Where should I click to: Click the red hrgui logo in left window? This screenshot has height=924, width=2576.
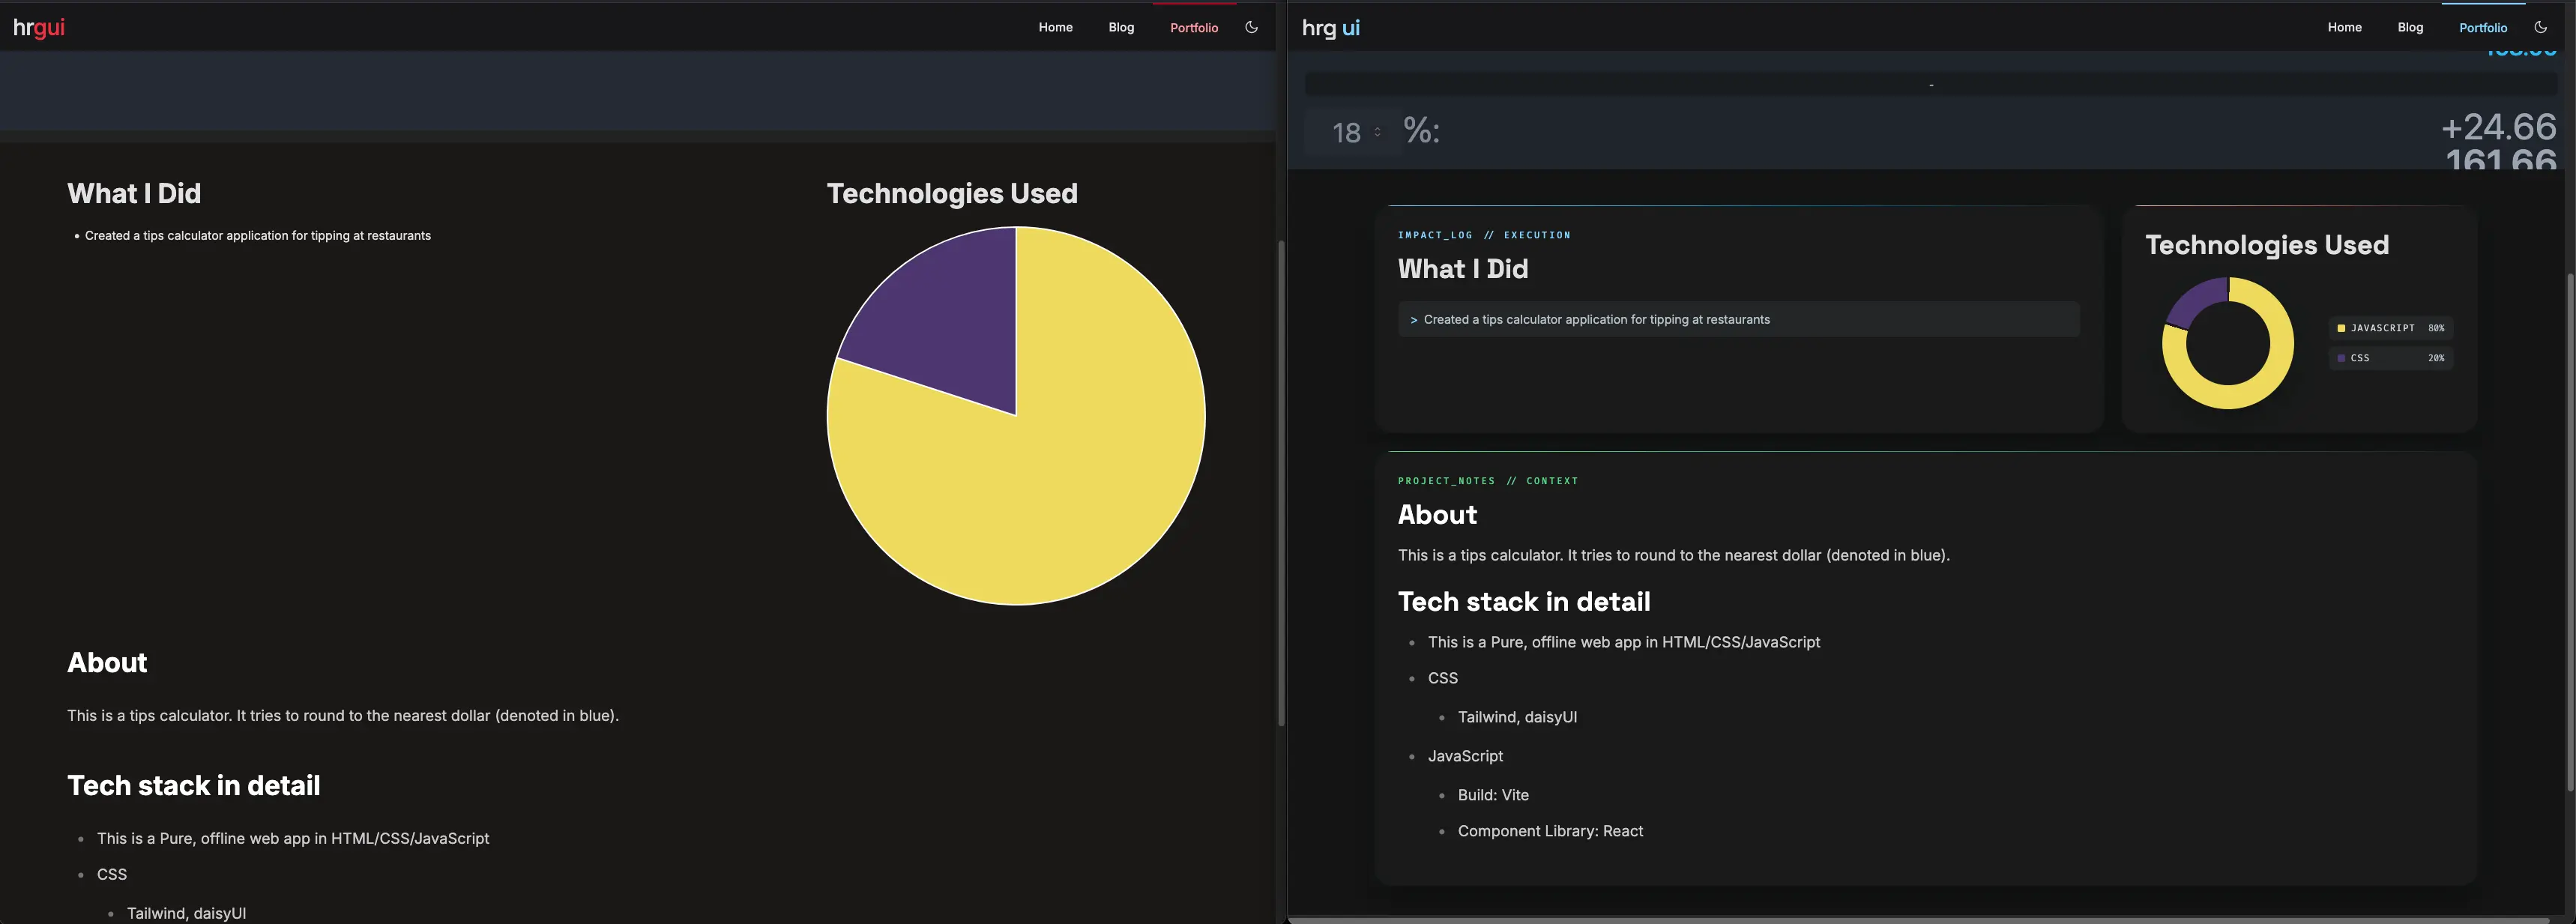[x=39, y=27]
